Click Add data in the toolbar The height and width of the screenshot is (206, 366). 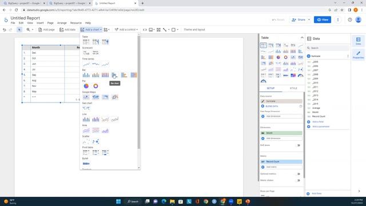67,30
